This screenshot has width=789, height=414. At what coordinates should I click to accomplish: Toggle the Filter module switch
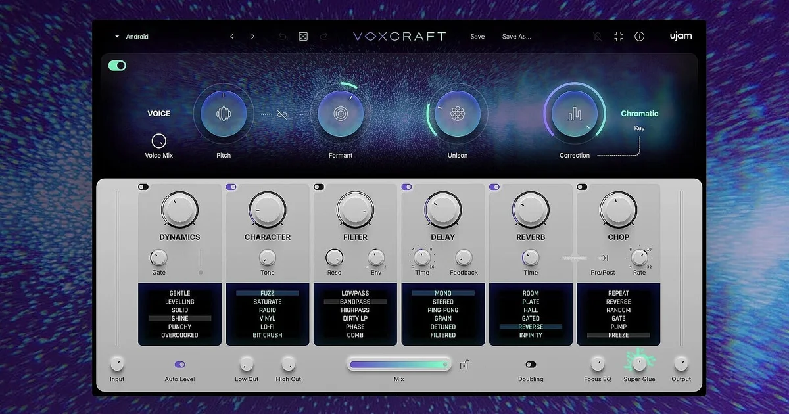tap(319, 187)
